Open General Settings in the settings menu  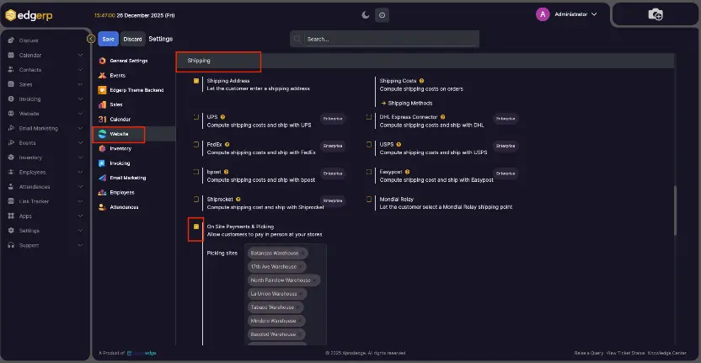coord(128,61)
